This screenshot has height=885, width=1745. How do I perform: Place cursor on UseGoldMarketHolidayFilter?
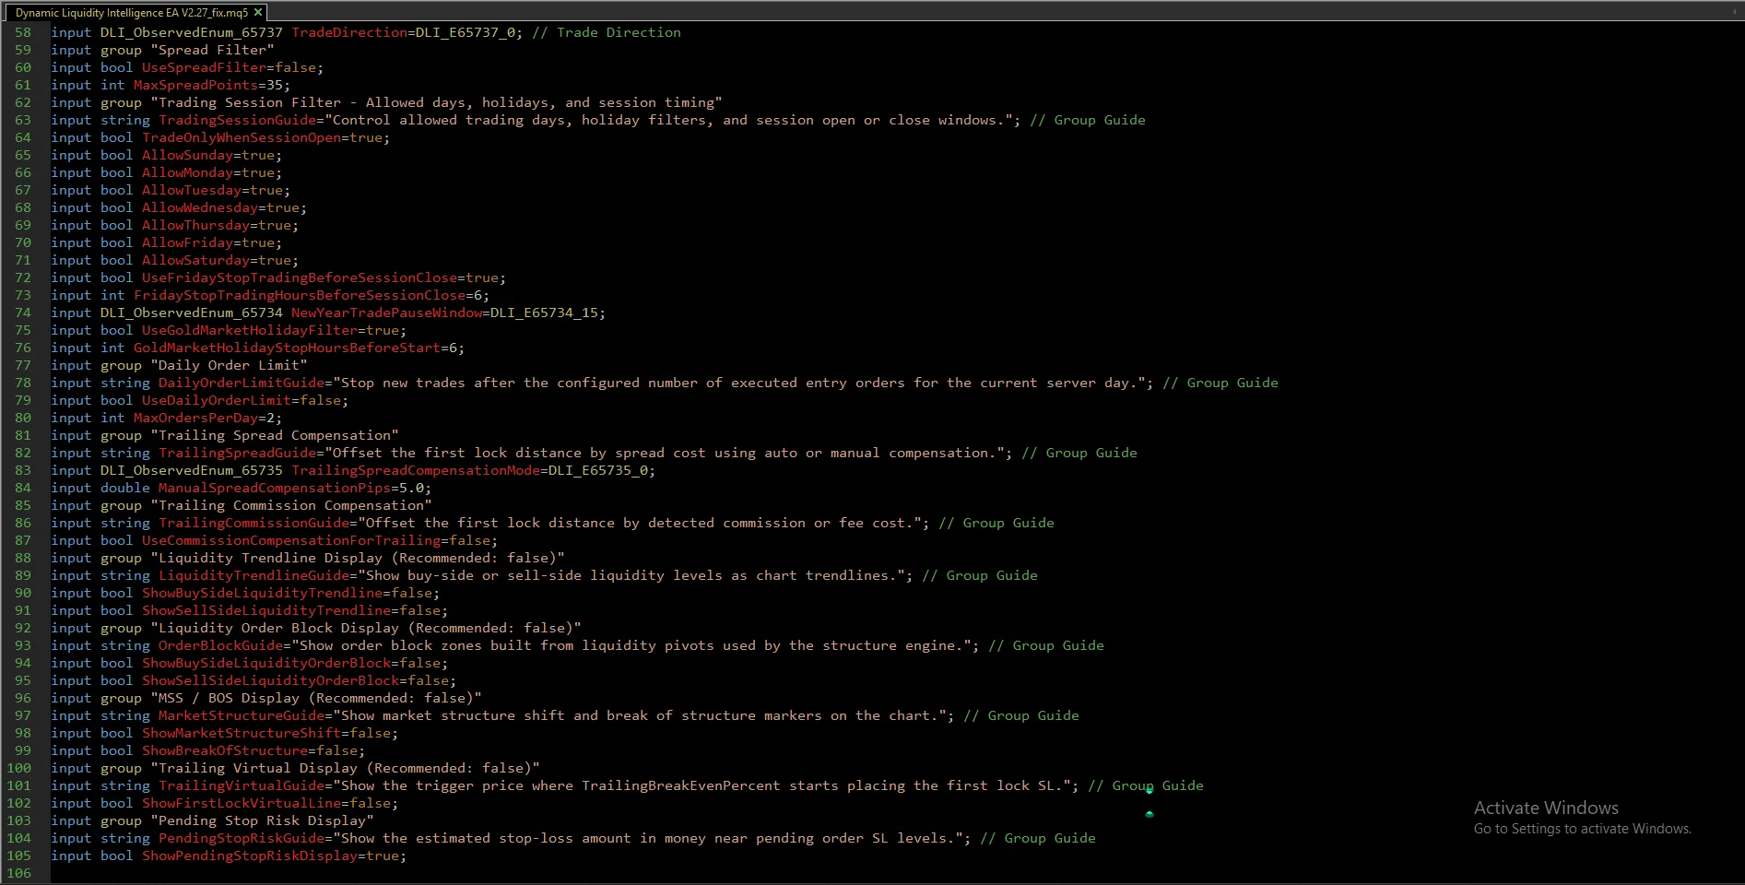[x=250, y=330]
